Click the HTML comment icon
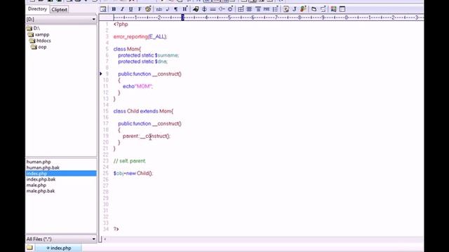This screenshot has height=252, width=449. pos(222,9)
